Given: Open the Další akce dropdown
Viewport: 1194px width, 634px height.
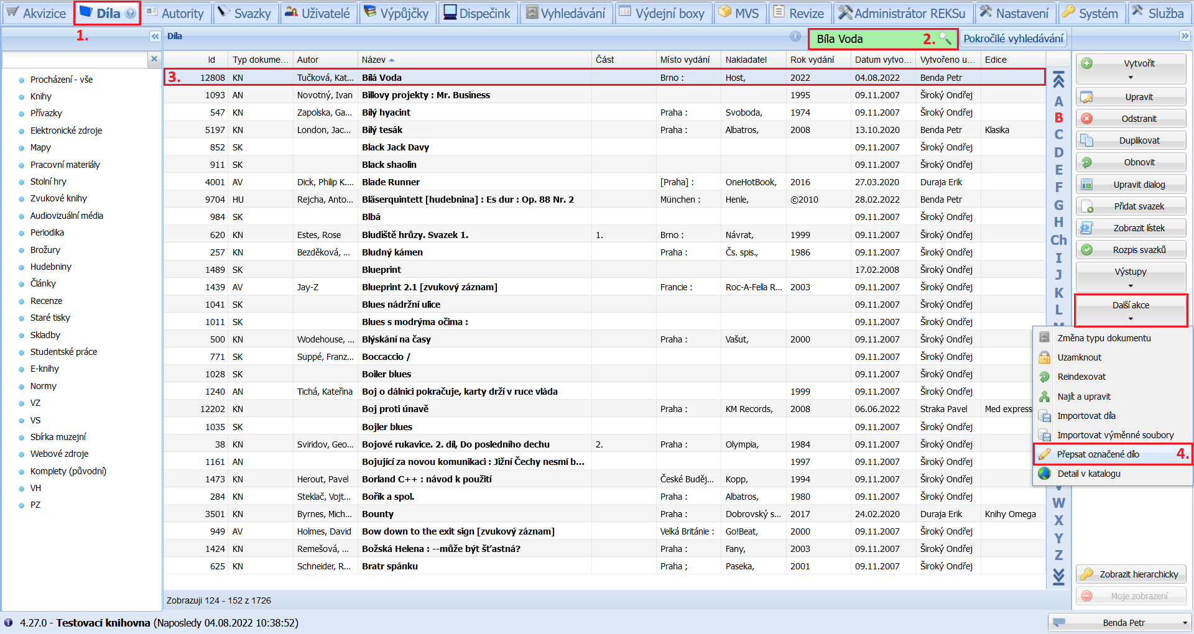Looking at the screenshot, I should click(x=1131, y=311).
